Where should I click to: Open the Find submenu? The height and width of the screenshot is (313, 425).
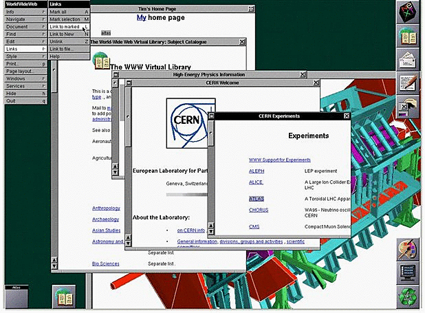click(x=25, y=34)
